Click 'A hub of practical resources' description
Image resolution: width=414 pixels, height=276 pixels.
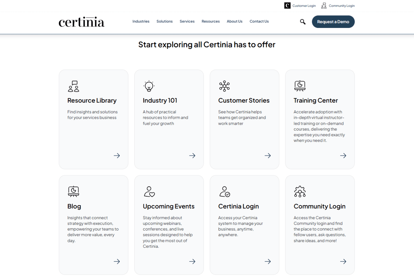pos(165,117)
